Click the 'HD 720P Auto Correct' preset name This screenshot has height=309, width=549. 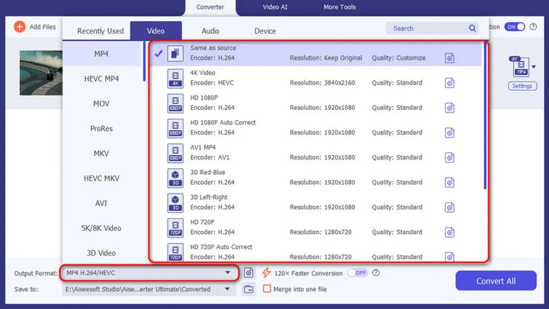click(221, 247)
